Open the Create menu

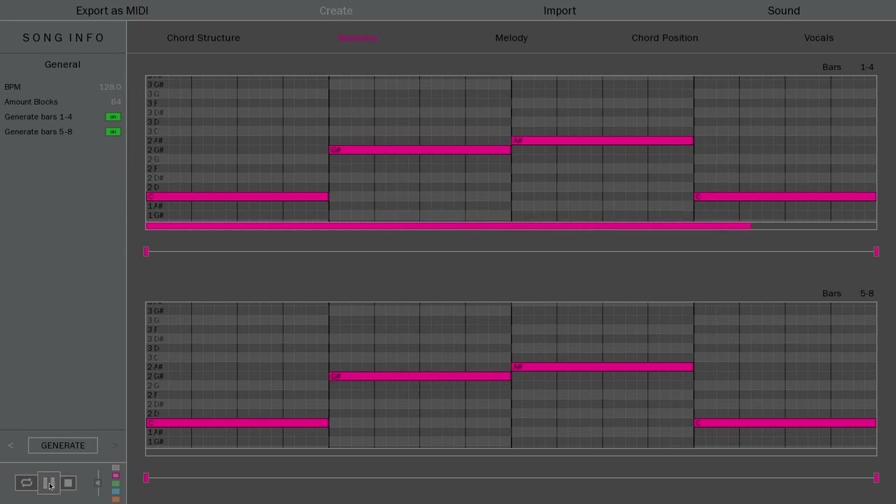[x=336, y=10]
